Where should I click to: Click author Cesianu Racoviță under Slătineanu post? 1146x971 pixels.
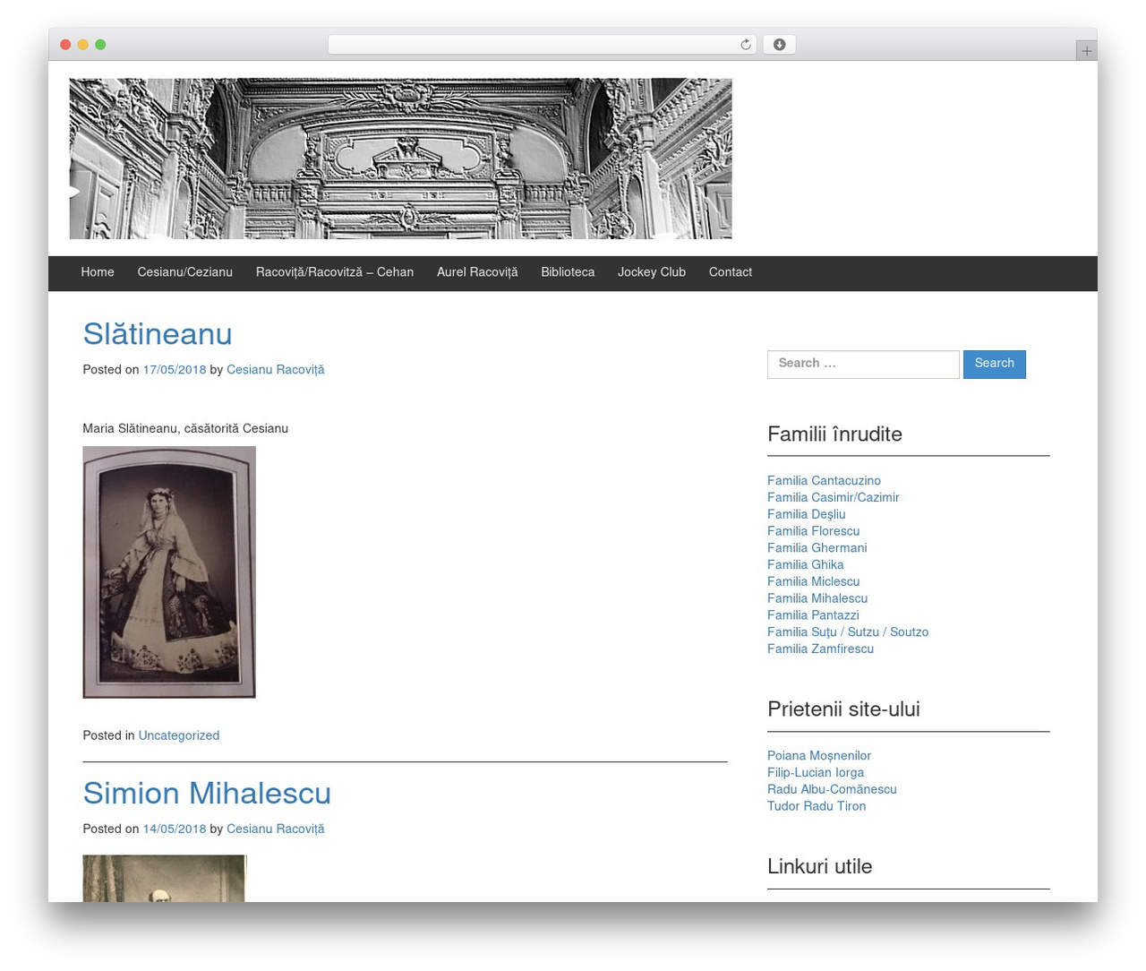pos(276,371)
